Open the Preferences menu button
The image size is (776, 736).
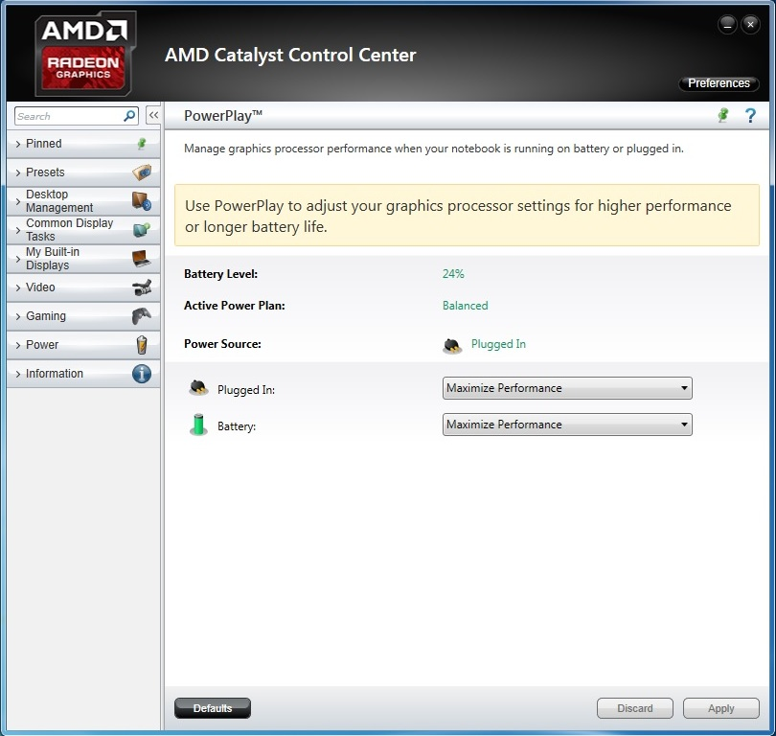pos(719,83)
